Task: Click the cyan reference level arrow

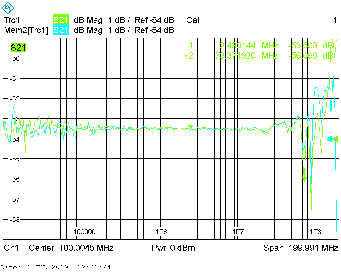Action: (329, 139)
